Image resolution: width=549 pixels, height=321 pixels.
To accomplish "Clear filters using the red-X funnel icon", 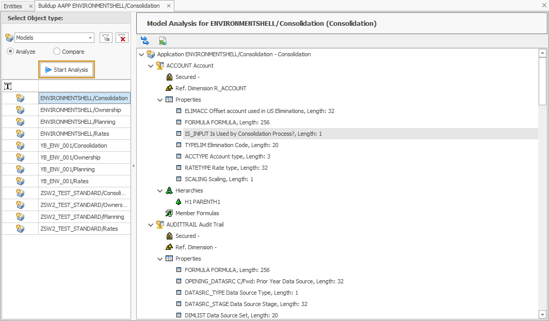I will tap(122, 37).
